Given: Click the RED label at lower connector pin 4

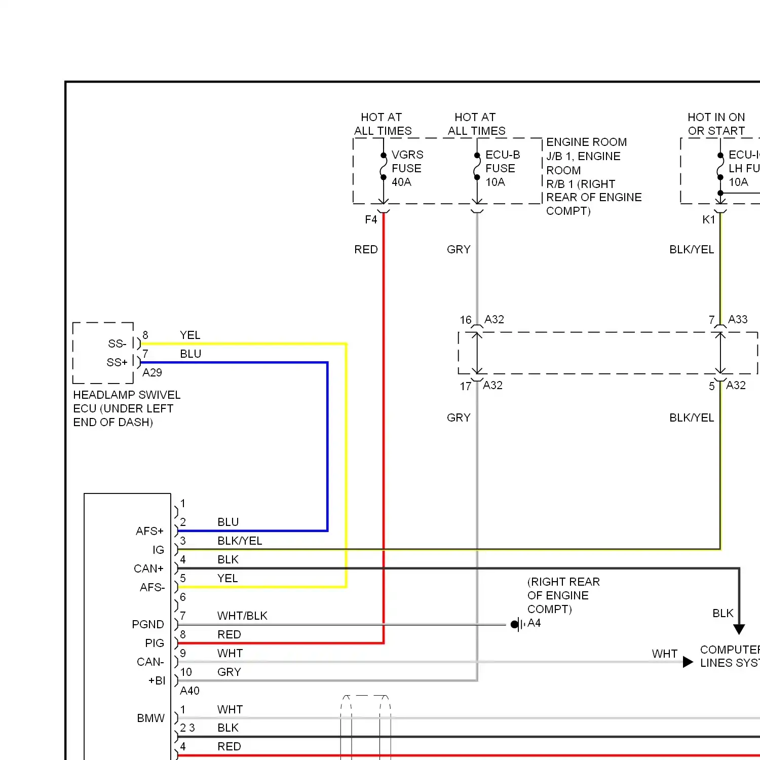Looking at the screenshot, I should click(229, 746).
